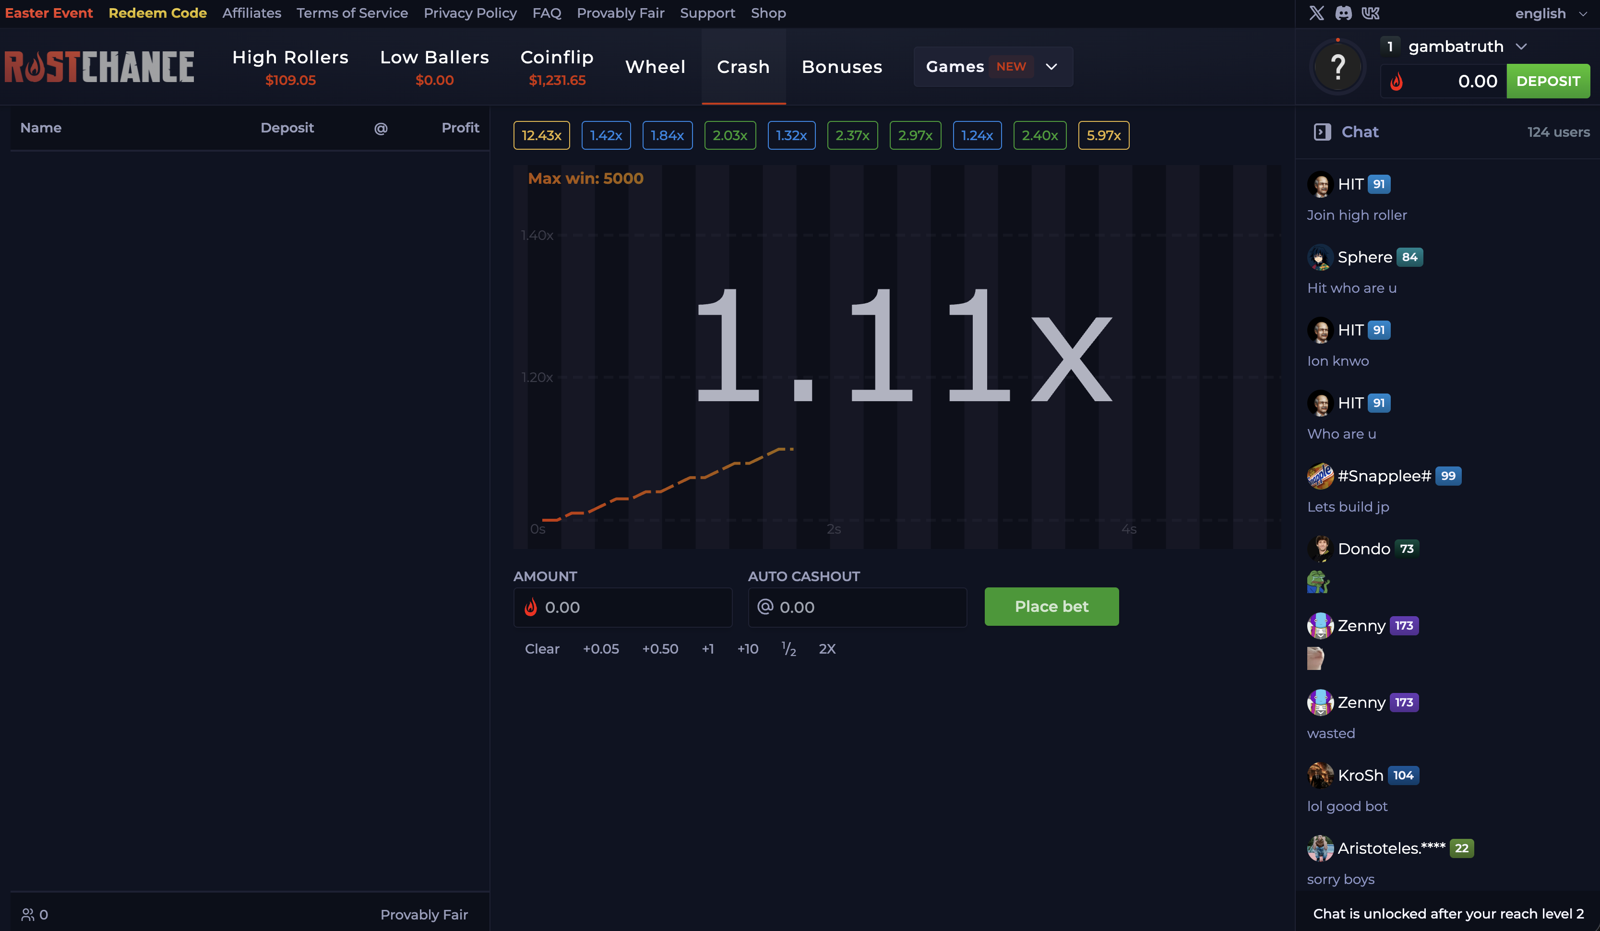Open the 5.97x crash history result
The height and width of the screenshot is (931, 1600).
tap(1103, 135)
